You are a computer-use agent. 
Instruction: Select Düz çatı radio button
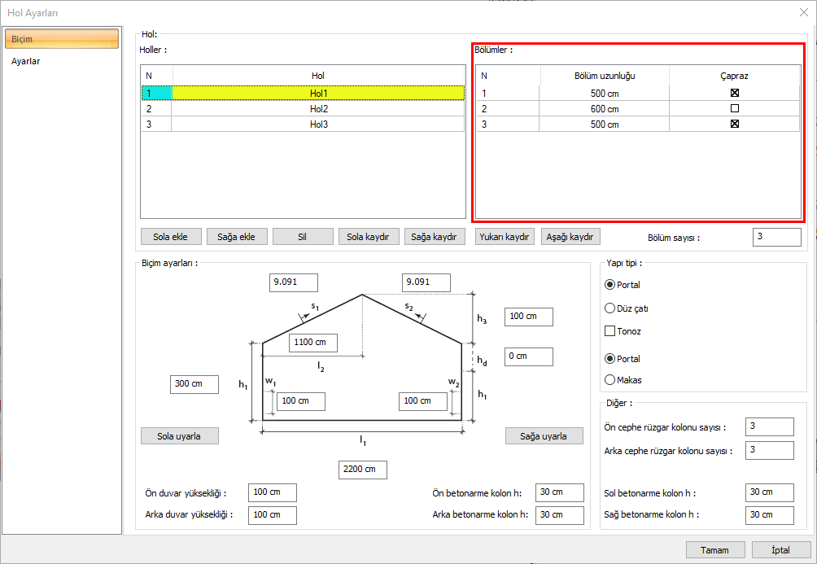point(610,308)
